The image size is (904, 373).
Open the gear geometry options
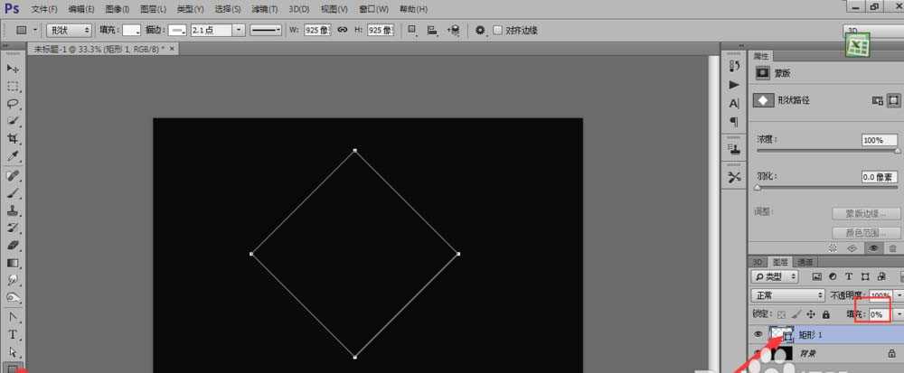point(480,30)
